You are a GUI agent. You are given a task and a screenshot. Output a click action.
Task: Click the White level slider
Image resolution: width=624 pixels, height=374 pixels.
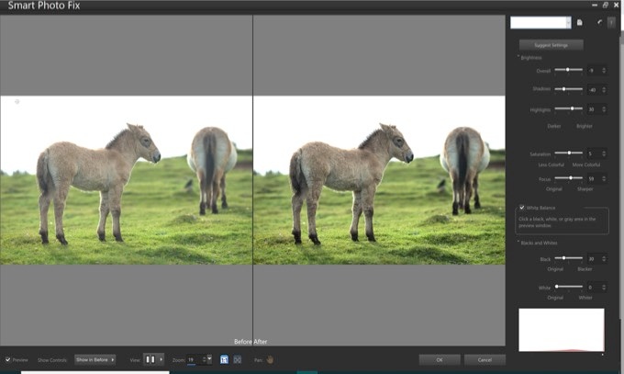(x=568, y=287)
